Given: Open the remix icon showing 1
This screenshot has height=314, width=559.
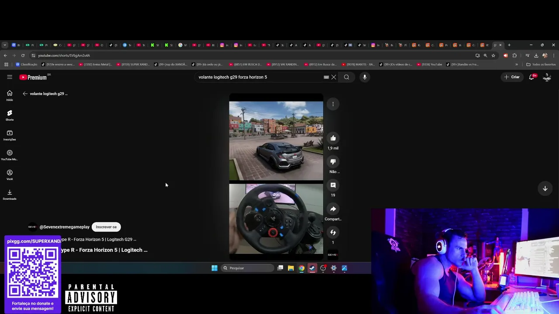Looking at the screenshot, I should [333, 232].
